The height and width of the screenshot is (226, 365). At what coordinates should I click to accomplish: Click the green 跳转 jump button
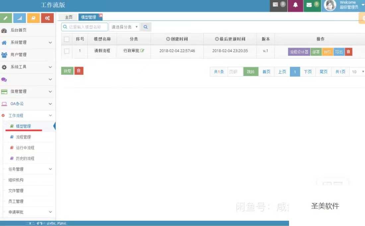(251, 72)
